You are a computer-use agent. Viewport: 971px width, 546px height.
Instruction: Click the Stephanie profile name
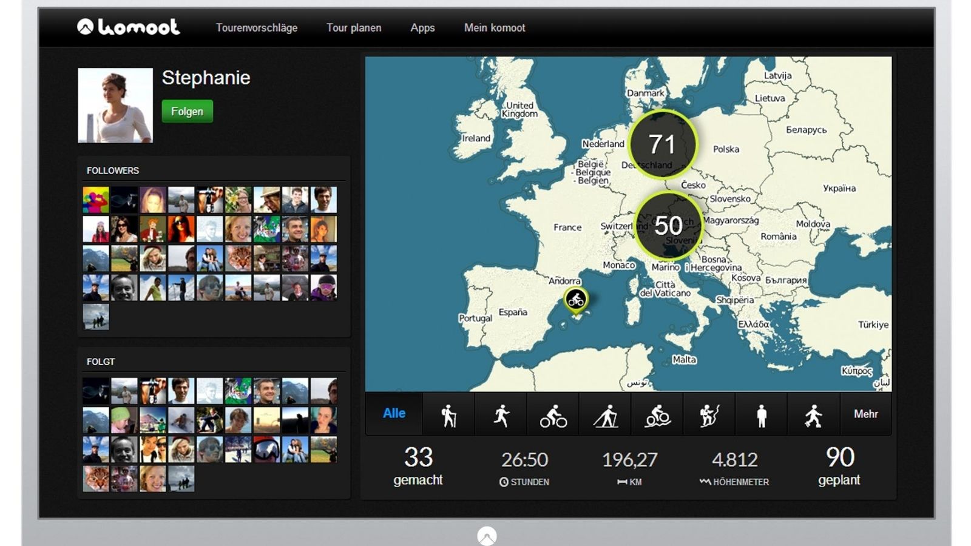click(x=206, y=78)
